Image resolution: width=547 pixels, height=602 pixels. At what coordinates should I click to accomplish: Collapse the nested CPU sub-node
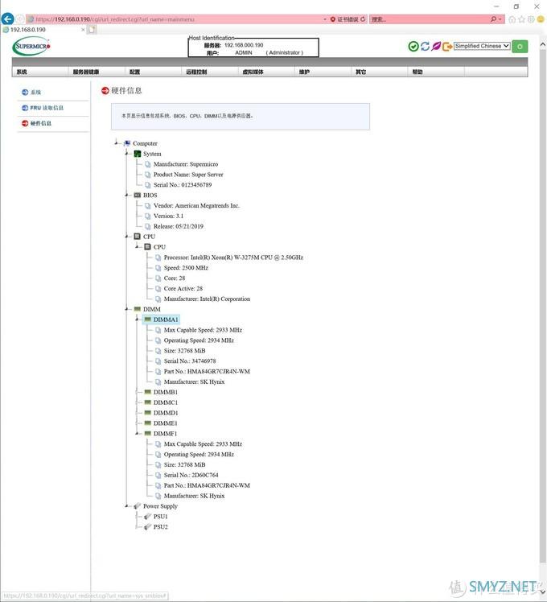[137, 247]
